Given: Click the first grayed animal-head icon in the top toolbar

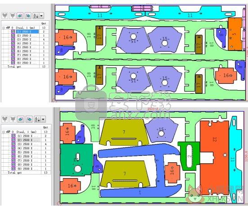Looking at the screenshot, I should pyautogui.click(x=5, y=15).
